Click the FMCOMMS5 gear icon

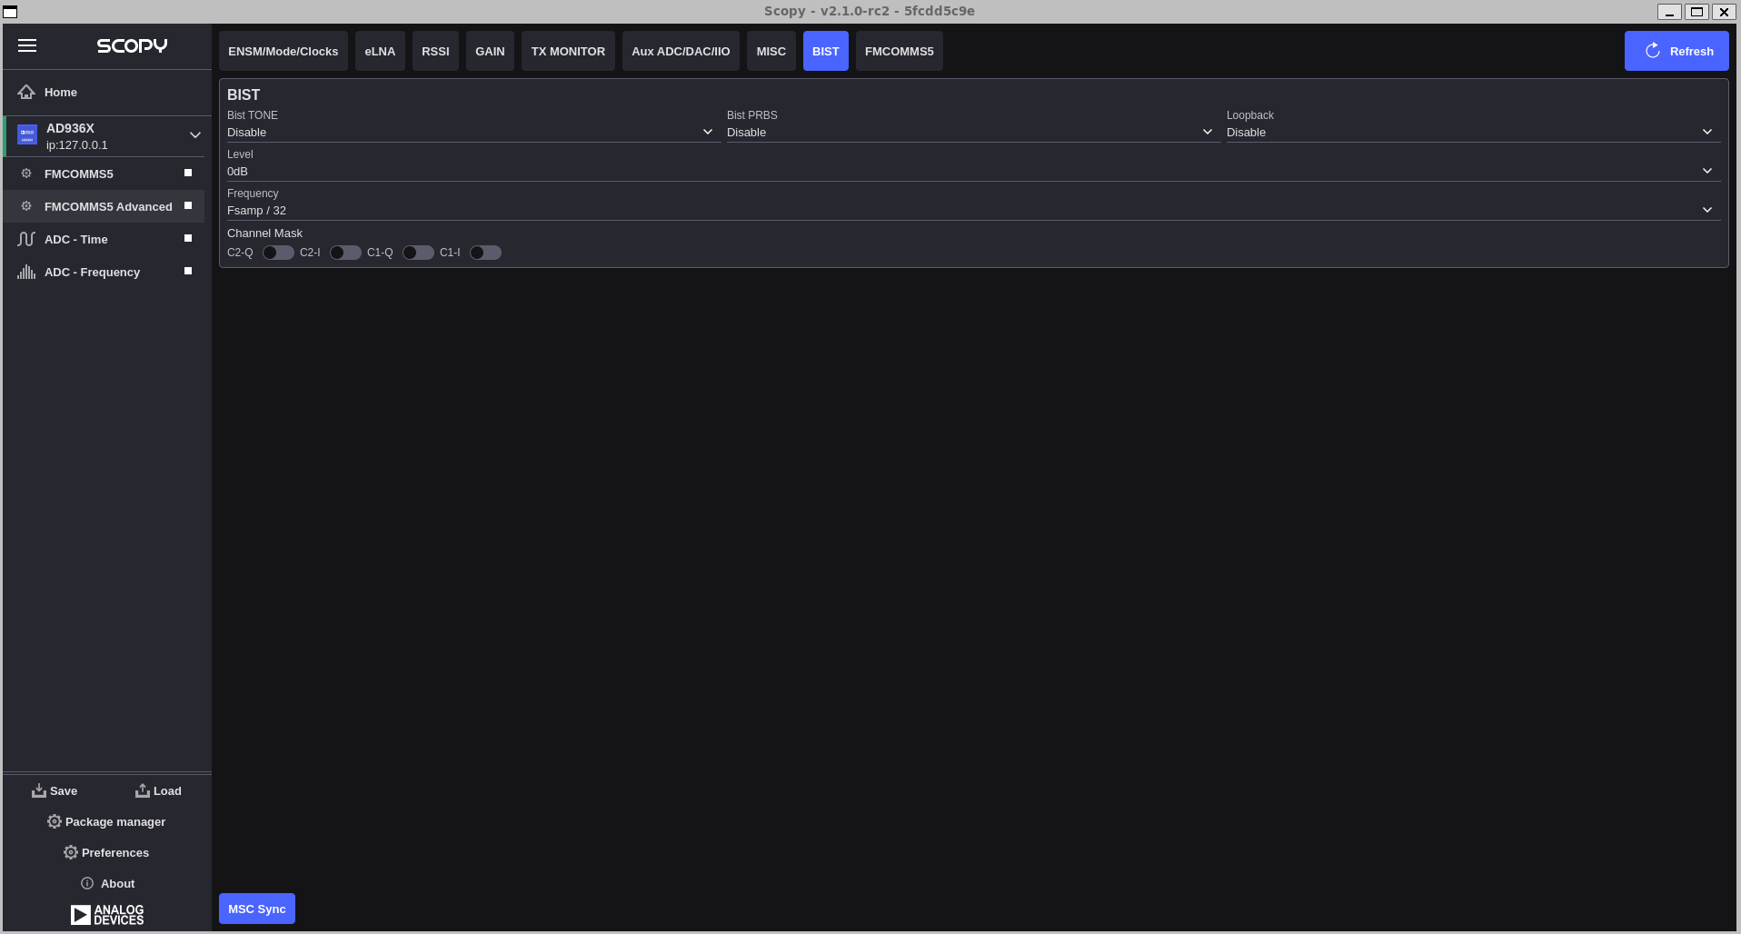click(x=26, y=174)
